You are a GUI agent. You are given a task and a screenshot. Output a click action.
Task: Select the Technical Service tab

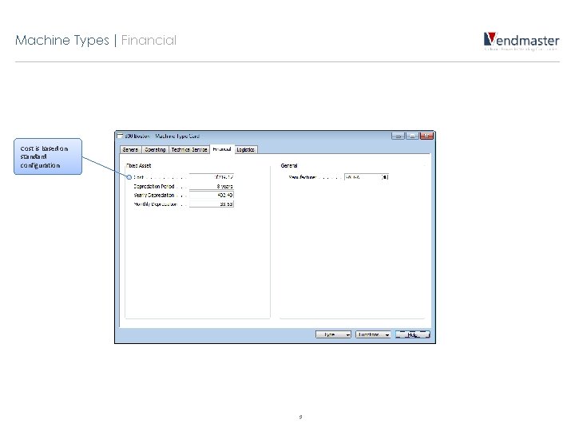tap(189, 149)
